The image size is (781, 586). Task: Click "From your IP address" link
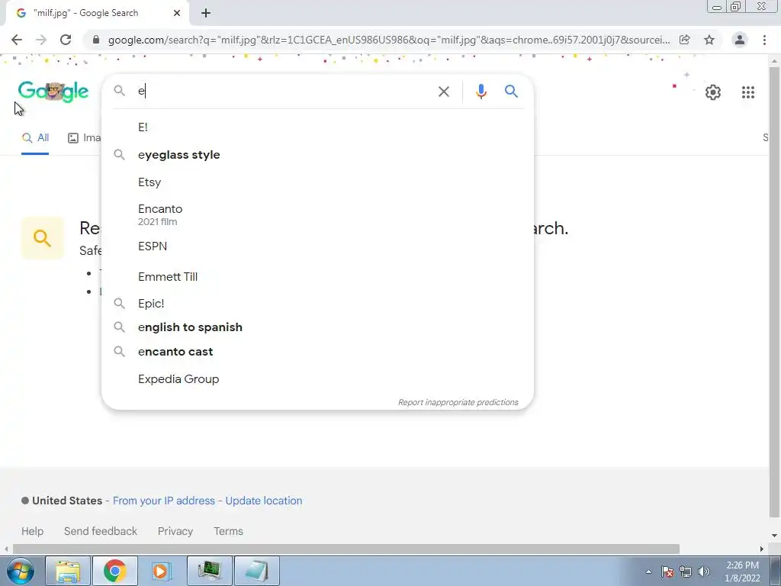164,501
